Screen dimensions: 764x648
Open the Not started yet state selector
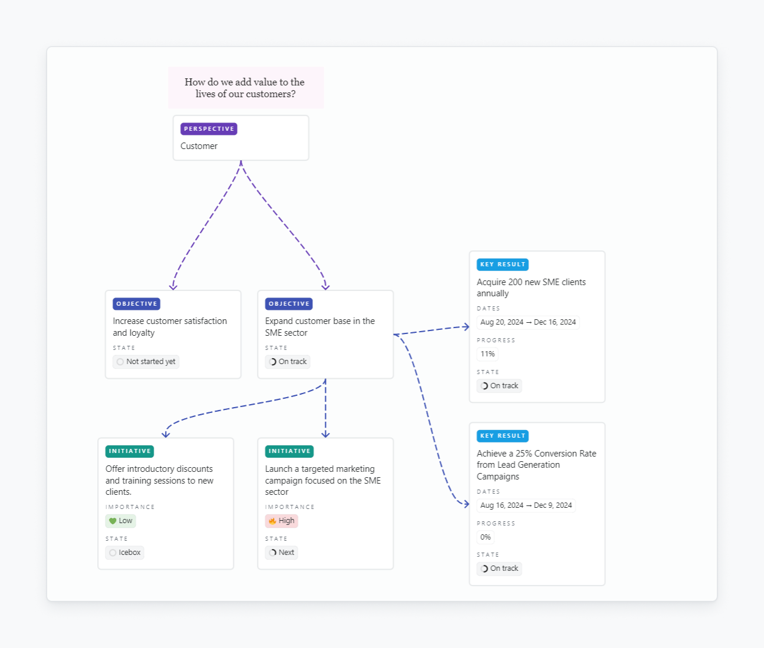[146, 362]
